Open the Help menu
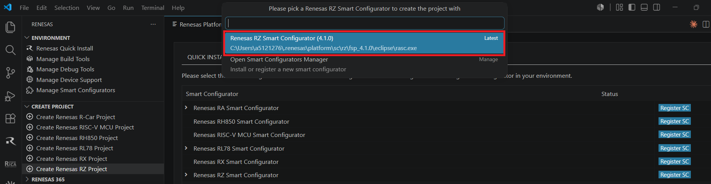 pos(178,8)
